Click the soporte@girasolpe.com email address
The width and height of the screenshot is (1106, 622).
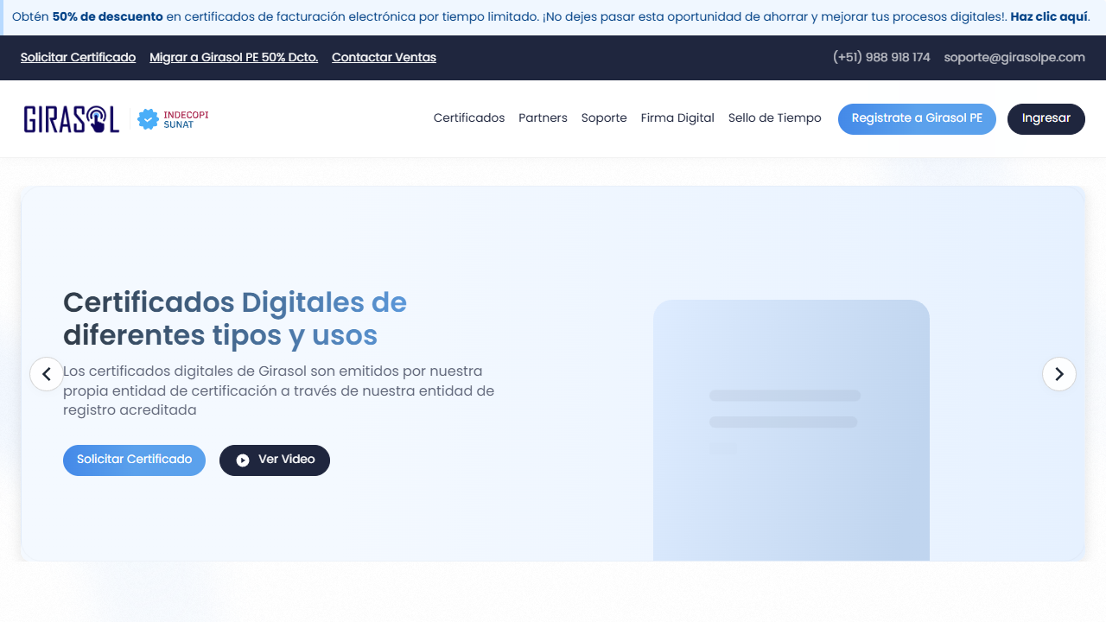(x=1014, y=58)
